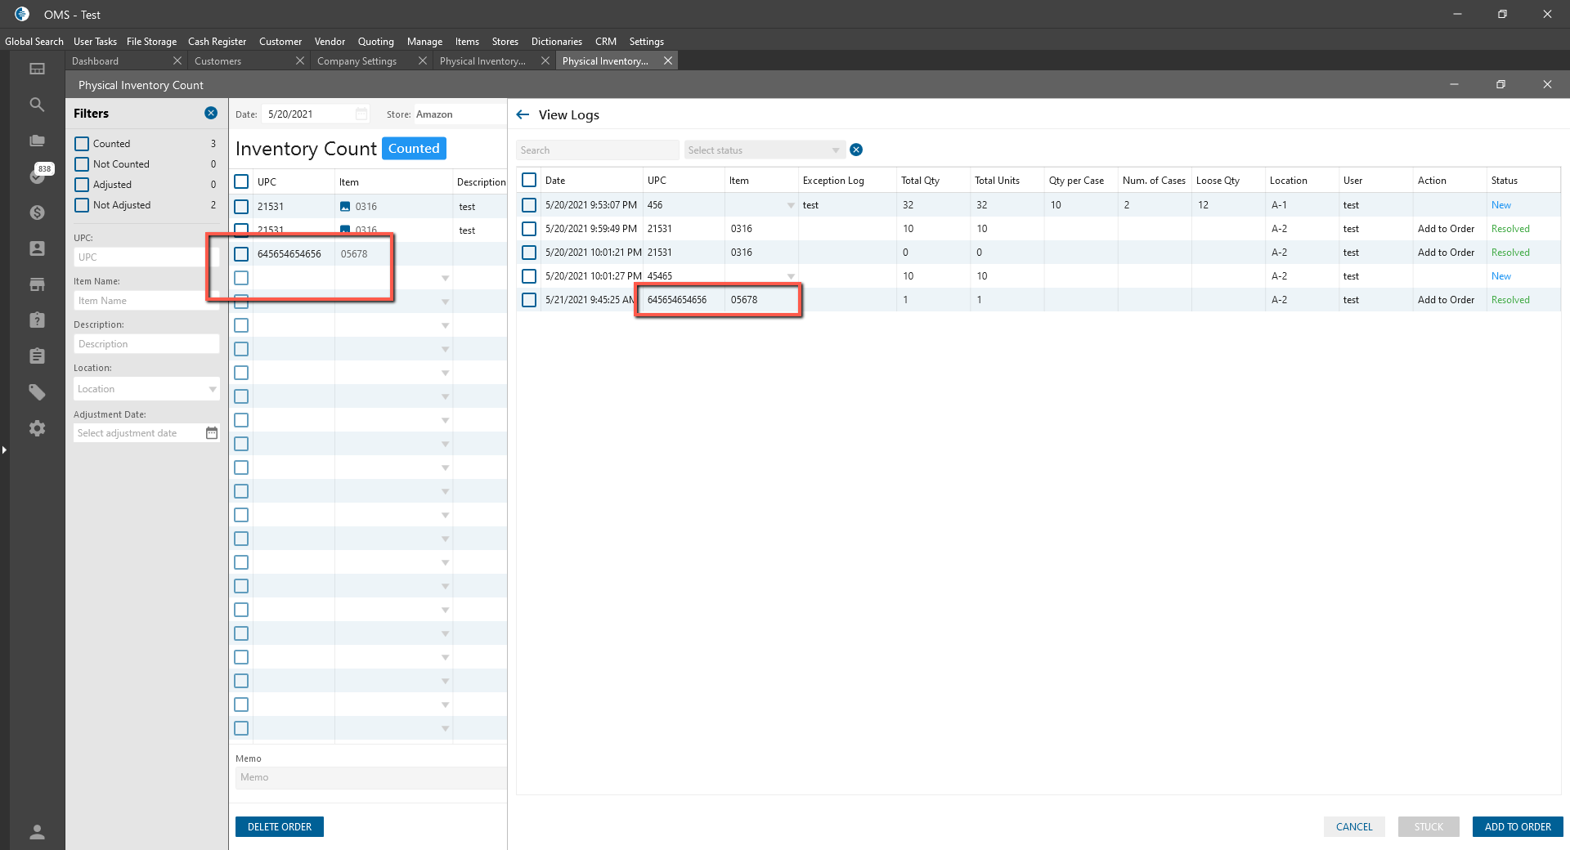Click the tasks icon with 838 badge
This screenshot has height=850, width=1570.
pos(38,175)
